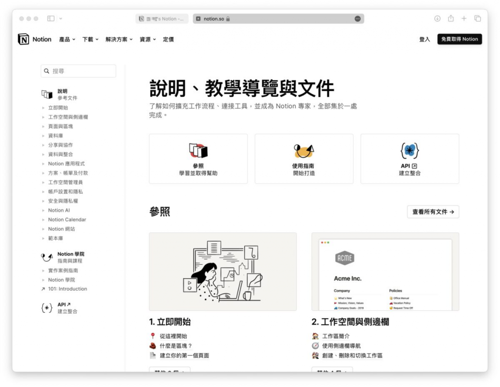Open the 安全與隱私權 sidebar item
The image size is (500, 387).
click(63, 201)
